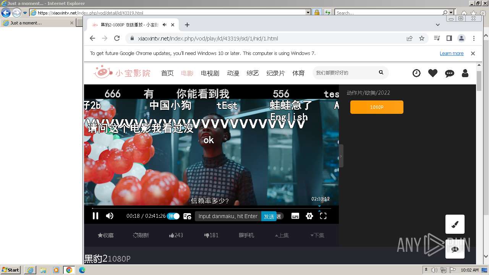This screenshot has width=489, height=275.
Task: Mute the tab via speaker icon
Action: click(164, 25)
